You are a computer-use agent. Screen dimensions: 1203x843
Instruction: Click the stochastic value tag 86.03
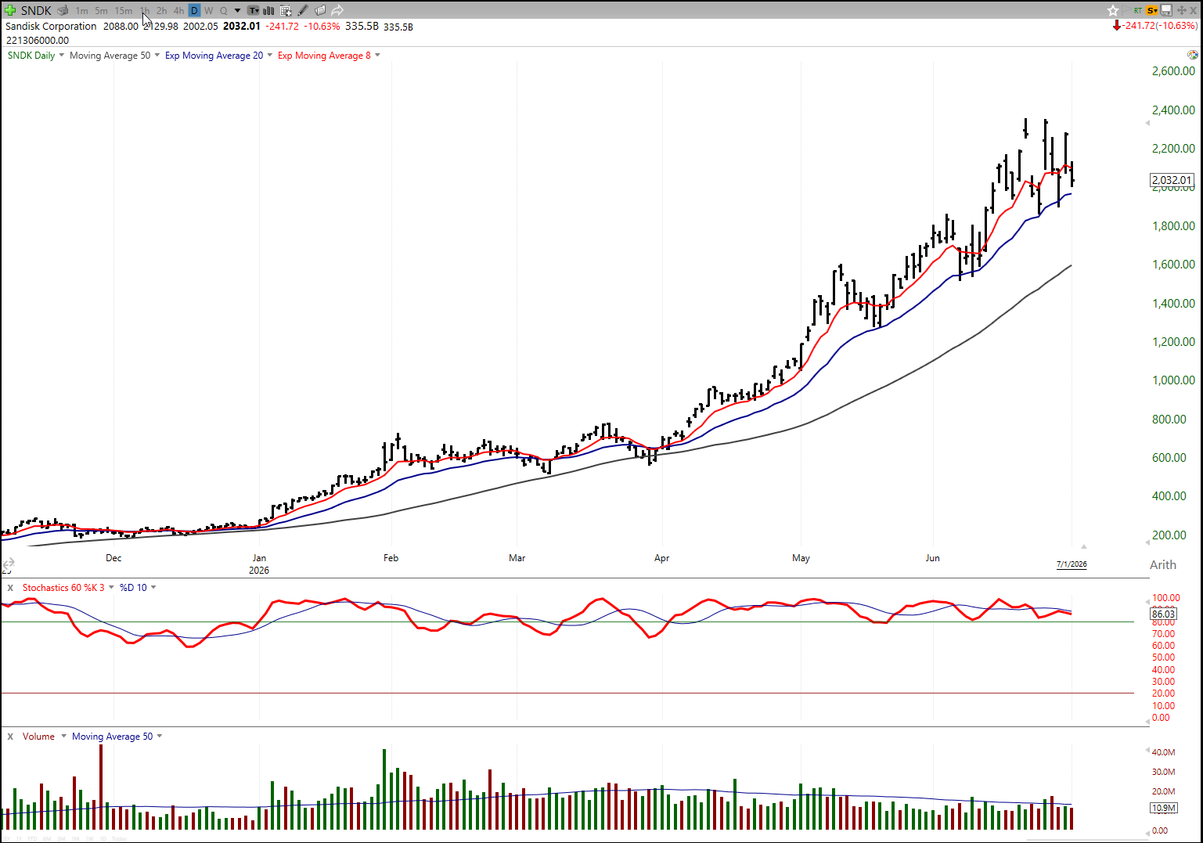click(1163, 614)
